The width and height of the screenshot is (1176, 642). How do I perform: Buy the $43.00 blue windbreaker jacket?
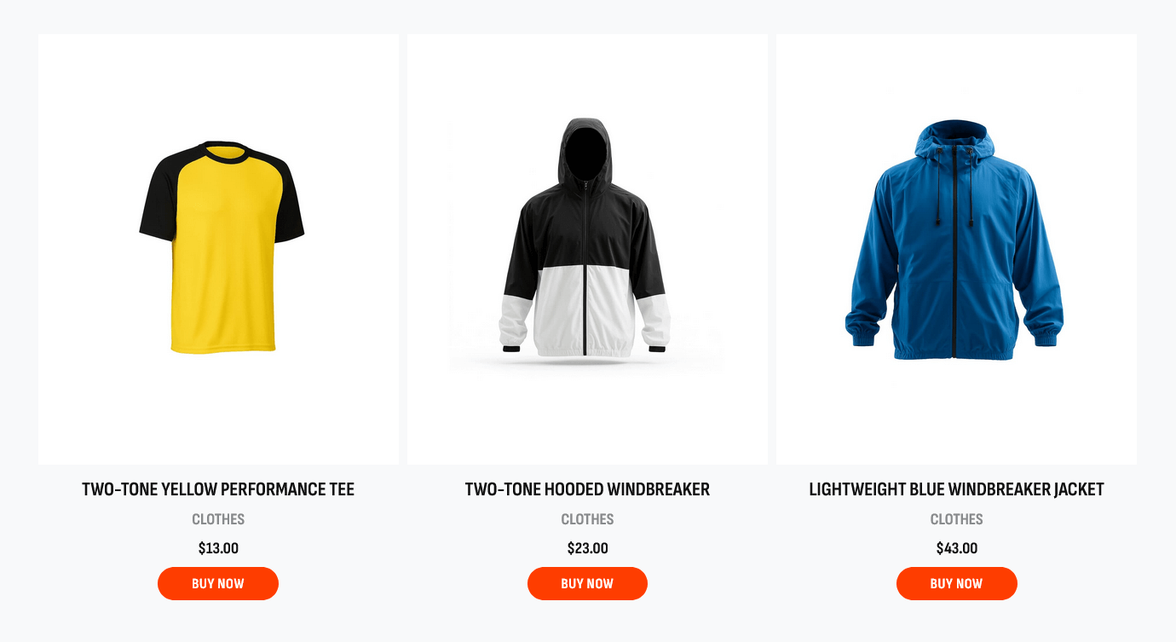tap(956, 583)
